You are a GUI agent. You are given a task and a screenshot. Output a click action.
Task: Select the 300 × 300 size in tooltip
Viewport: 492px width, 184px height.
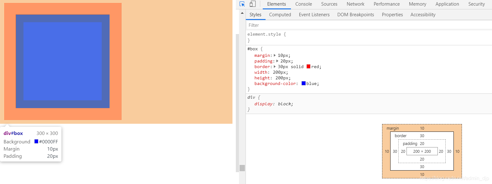(47, 133)
